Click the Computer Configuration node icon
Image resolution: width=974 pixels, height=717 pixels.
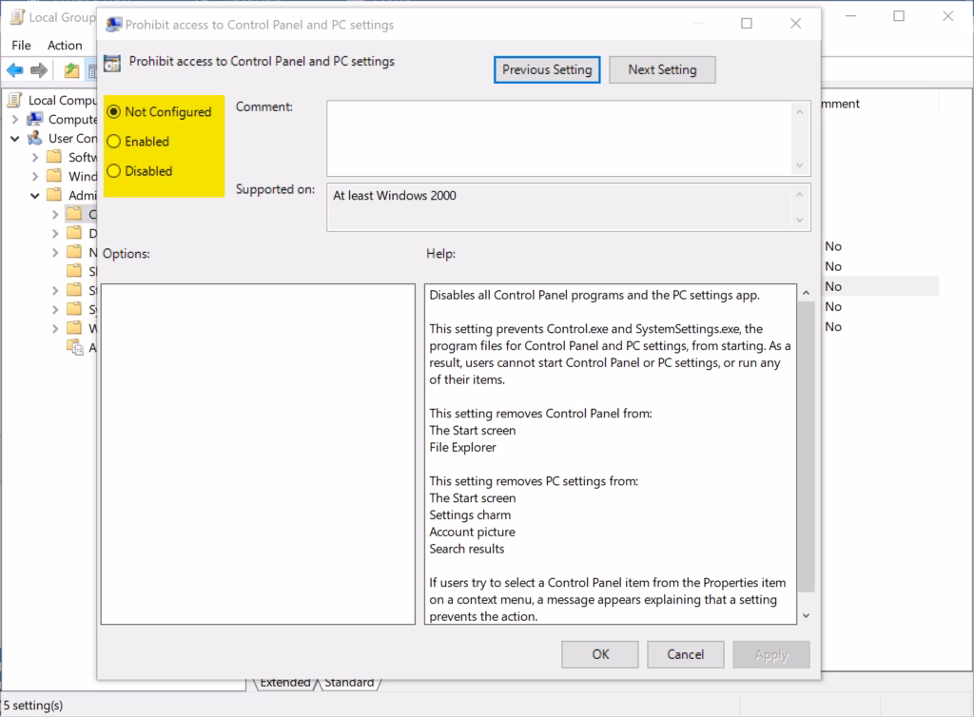[35, 119]
